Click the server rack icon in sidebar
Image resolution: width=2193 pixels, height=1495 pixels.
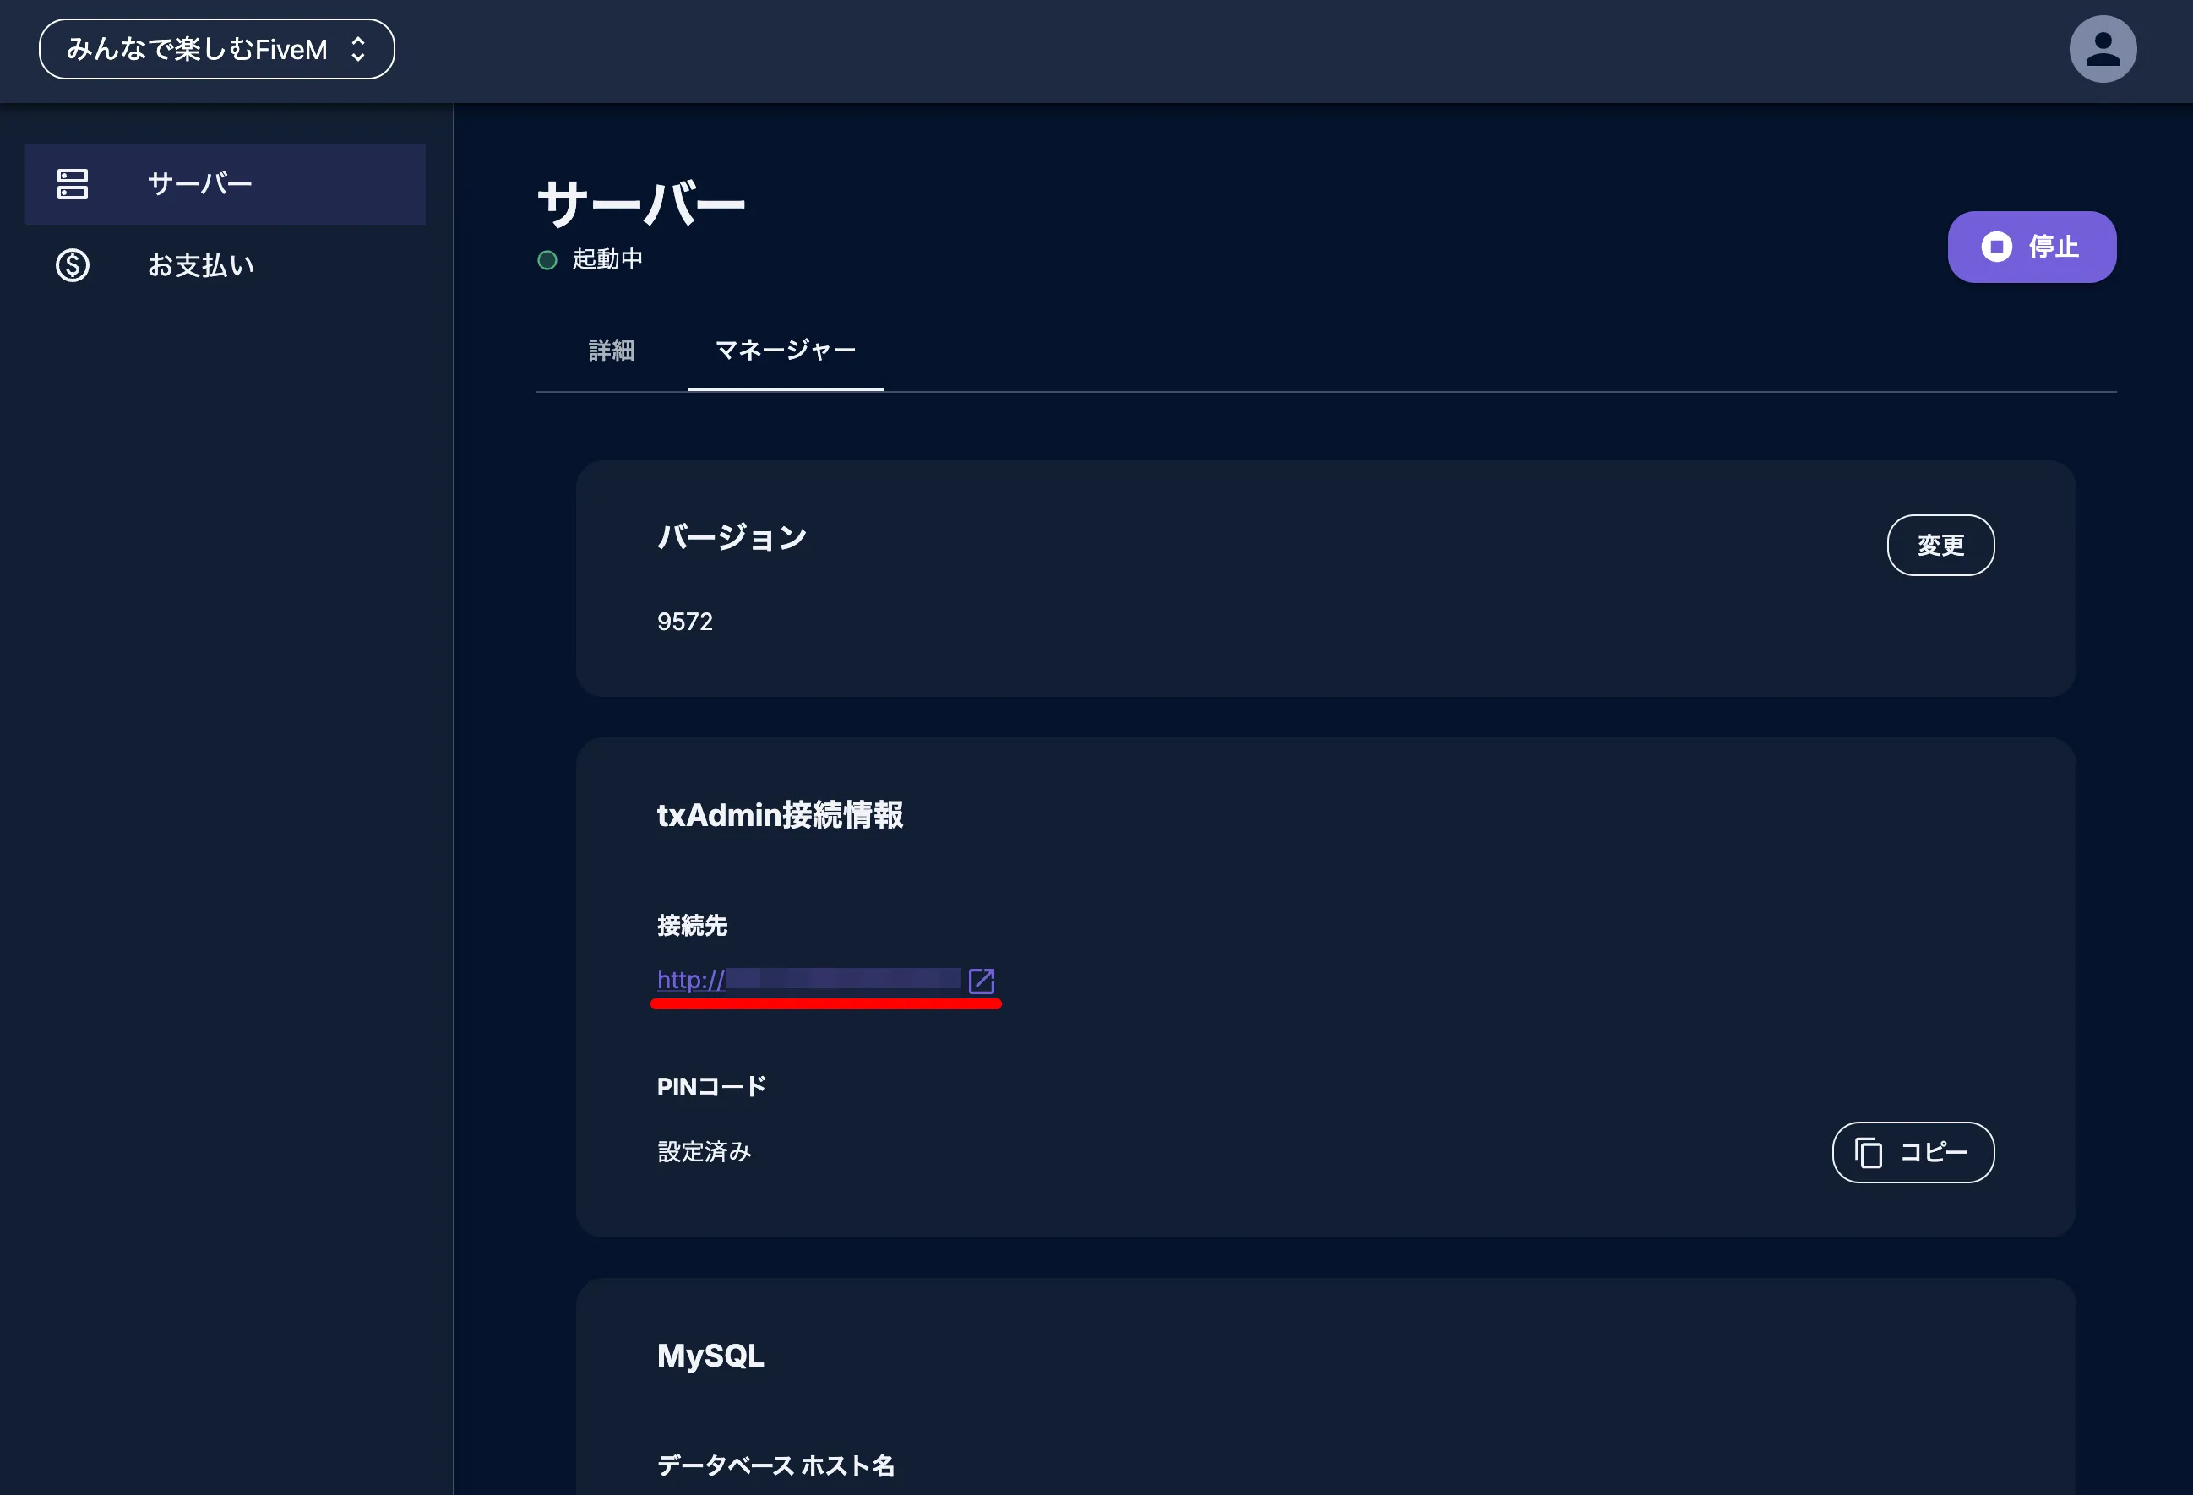tap(73, 184)
